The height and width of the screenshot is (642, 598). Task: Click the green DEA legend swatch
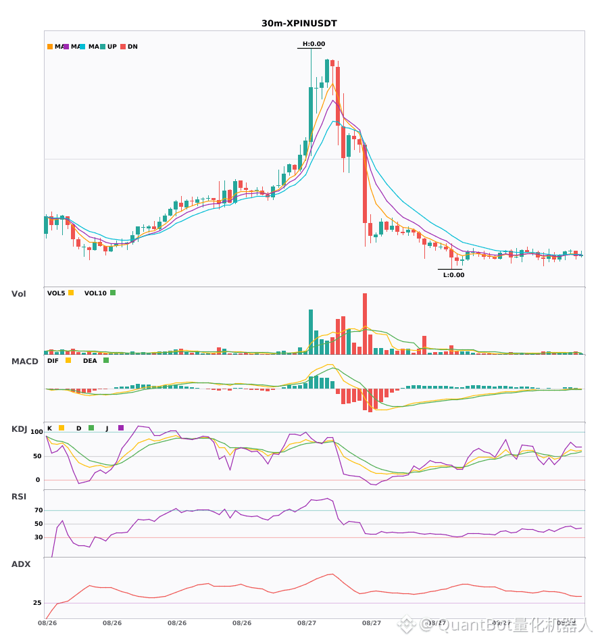106,360
